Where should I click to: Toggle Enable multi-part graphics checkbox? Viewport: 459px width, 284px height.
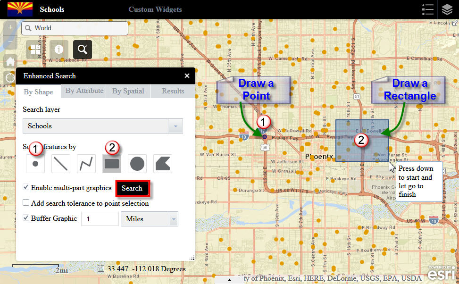pyautogui.click(x=26, y=187)
